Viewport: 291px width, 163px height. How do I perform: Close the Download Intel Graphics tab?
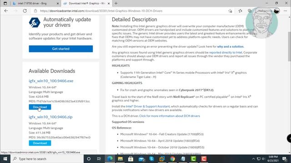tap(109, 3)
